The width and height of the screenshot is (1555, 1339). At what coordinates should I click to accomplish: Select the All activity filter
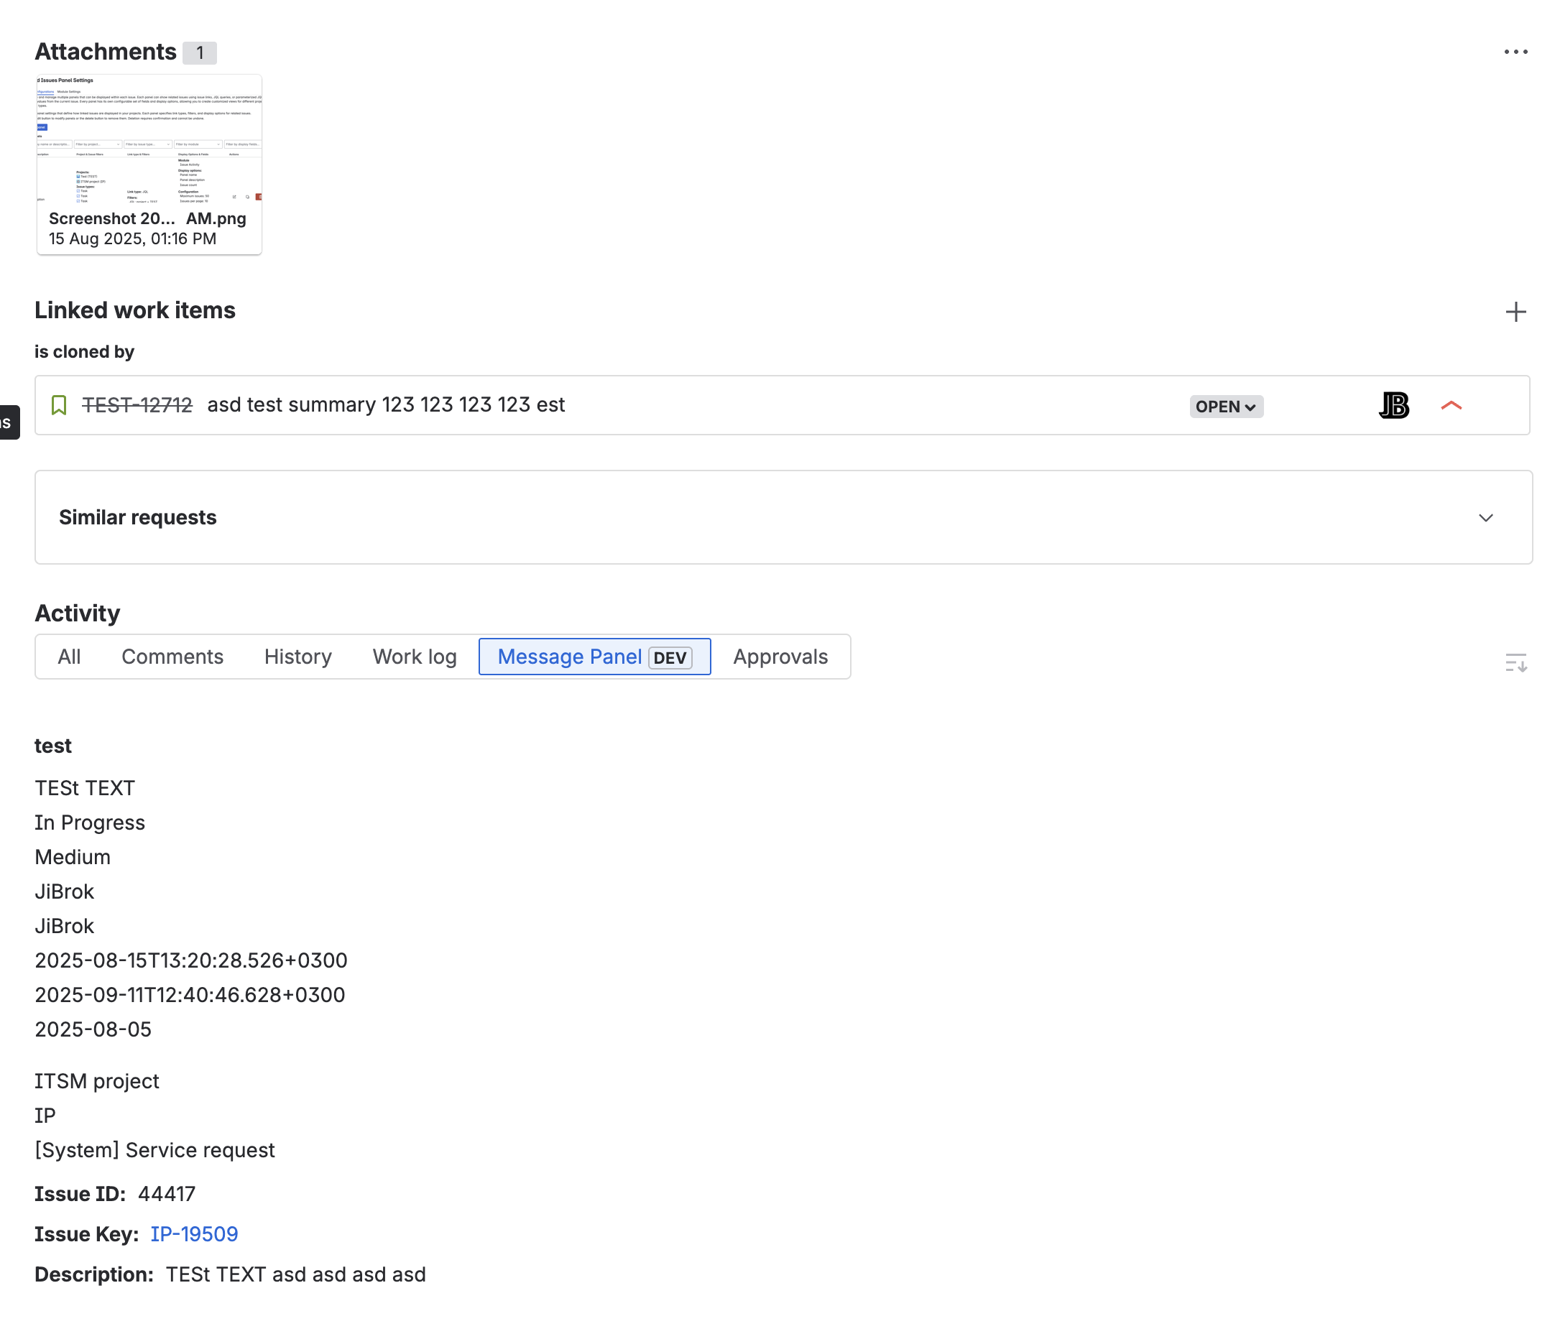pyautogui.click(x=69, y=657)
